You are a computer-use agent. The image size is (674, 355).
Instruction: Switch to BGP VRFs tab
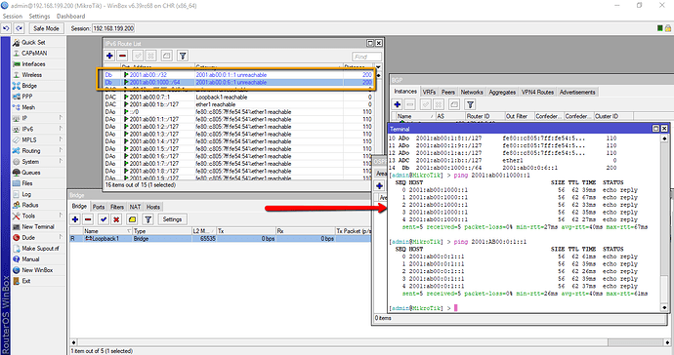pos(429,92)
